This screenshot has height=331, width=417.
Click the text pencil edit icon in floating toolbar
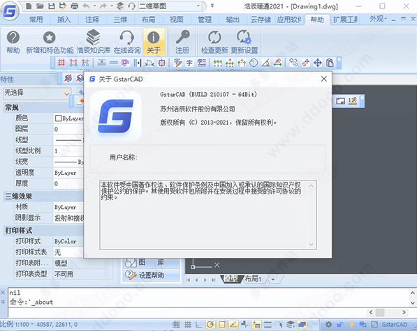pyautogui.click(x=177, y=63)
